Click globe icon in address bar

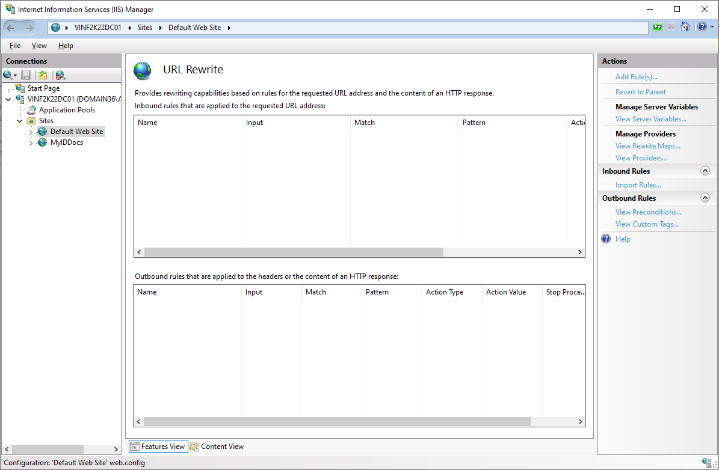55,28
